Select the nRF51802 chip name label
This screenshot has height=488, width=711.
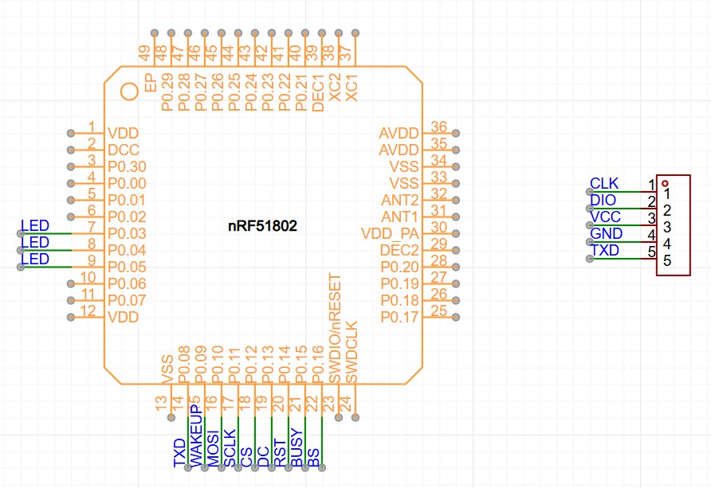click(x=262, y=226)
